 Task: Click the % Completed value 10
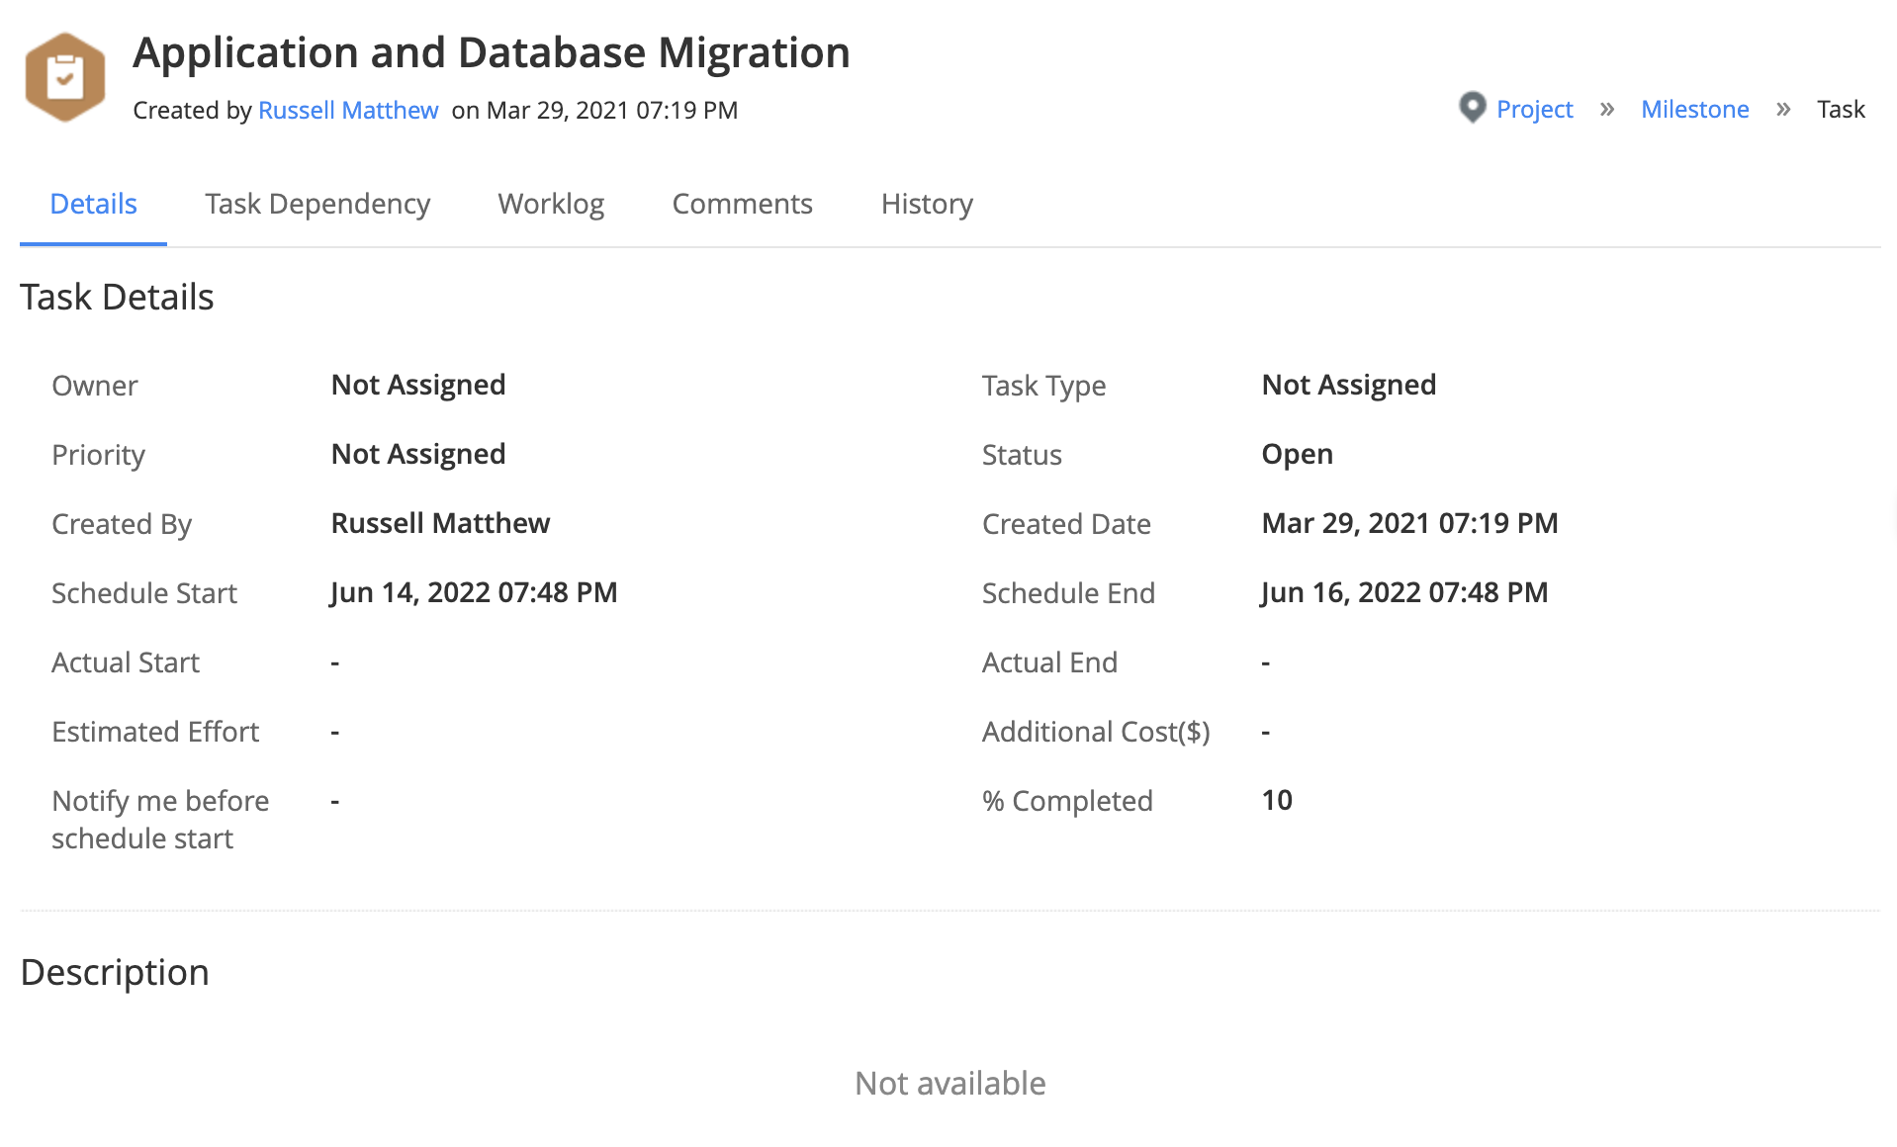click(1277, 800)
